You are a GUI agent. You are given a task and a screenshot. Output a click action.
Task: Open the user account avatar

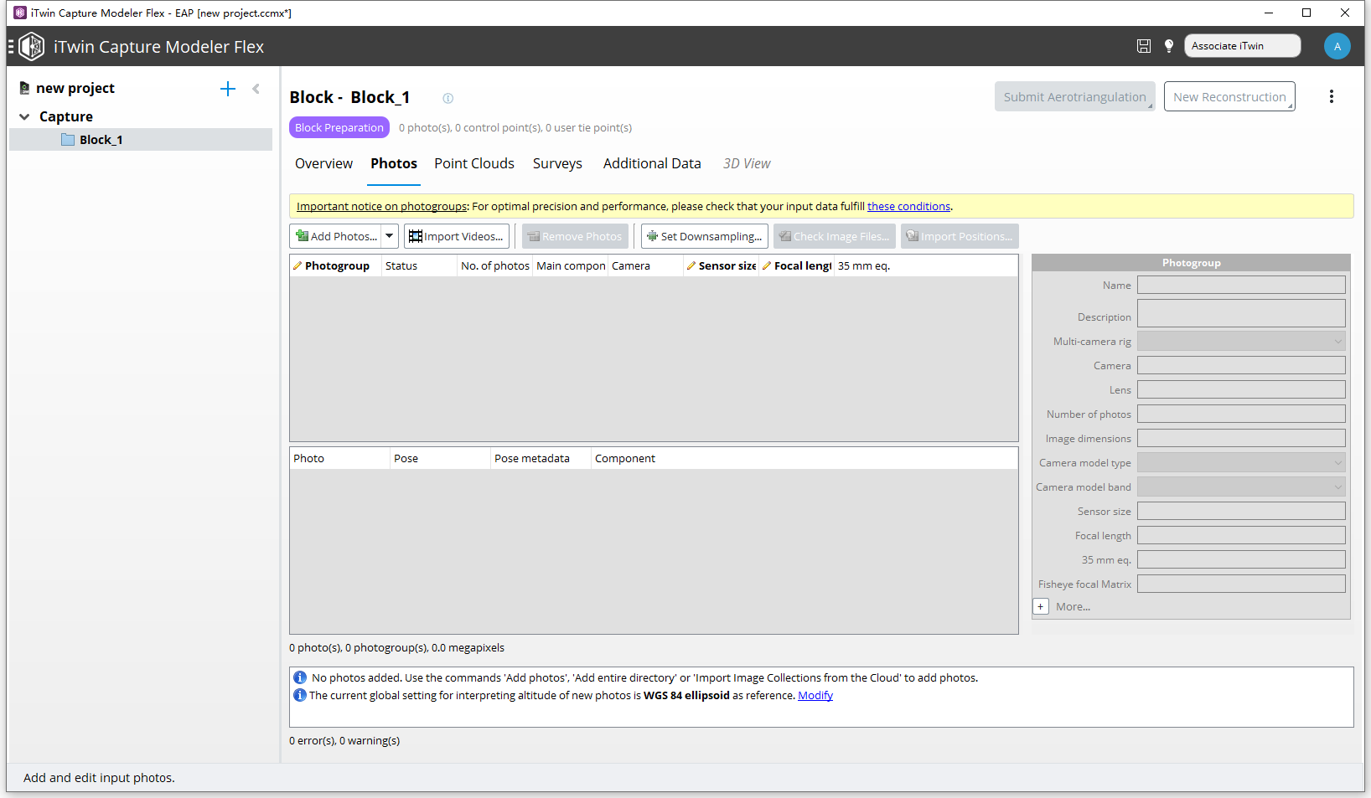[1337, 46]
